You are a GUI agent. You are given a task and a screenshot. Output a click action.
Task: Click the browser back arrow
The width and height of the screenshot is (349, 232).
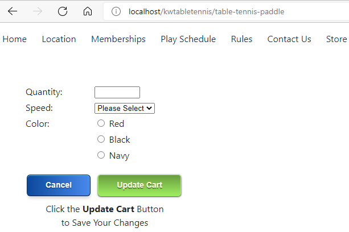click(13, 11)
